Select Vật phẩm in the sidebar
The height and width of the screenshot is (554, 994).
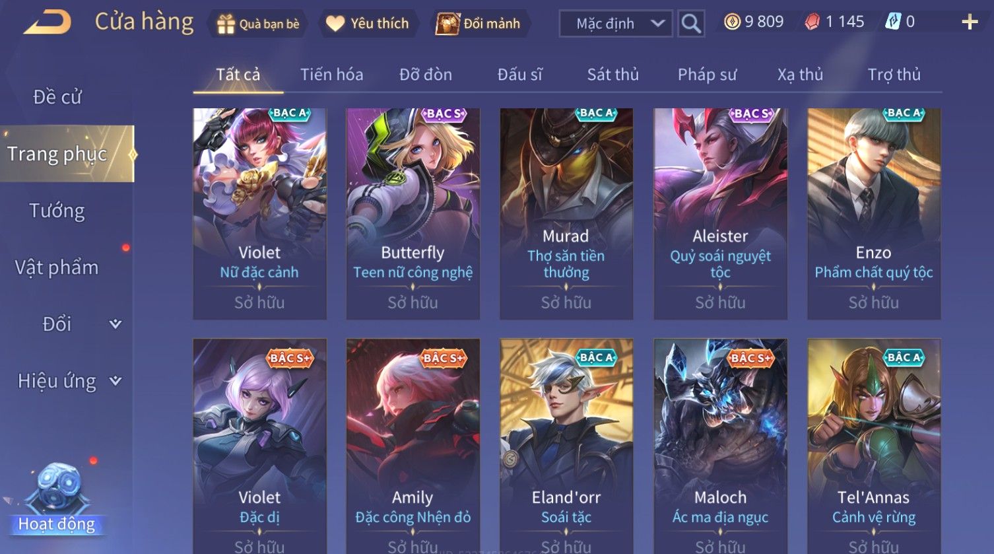click(x=57, y=267)
